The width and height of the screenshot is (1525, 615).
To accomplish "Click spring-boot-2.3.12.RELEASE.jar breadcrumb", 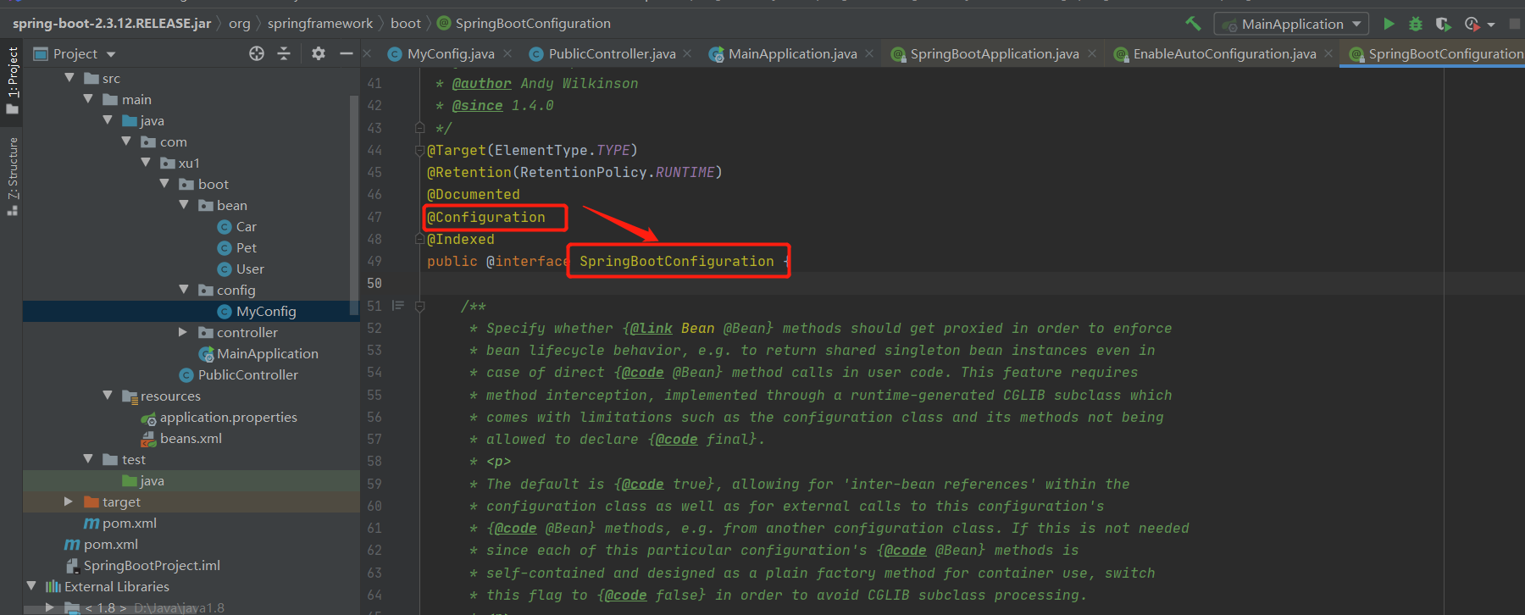I will [x=112, y=24].
